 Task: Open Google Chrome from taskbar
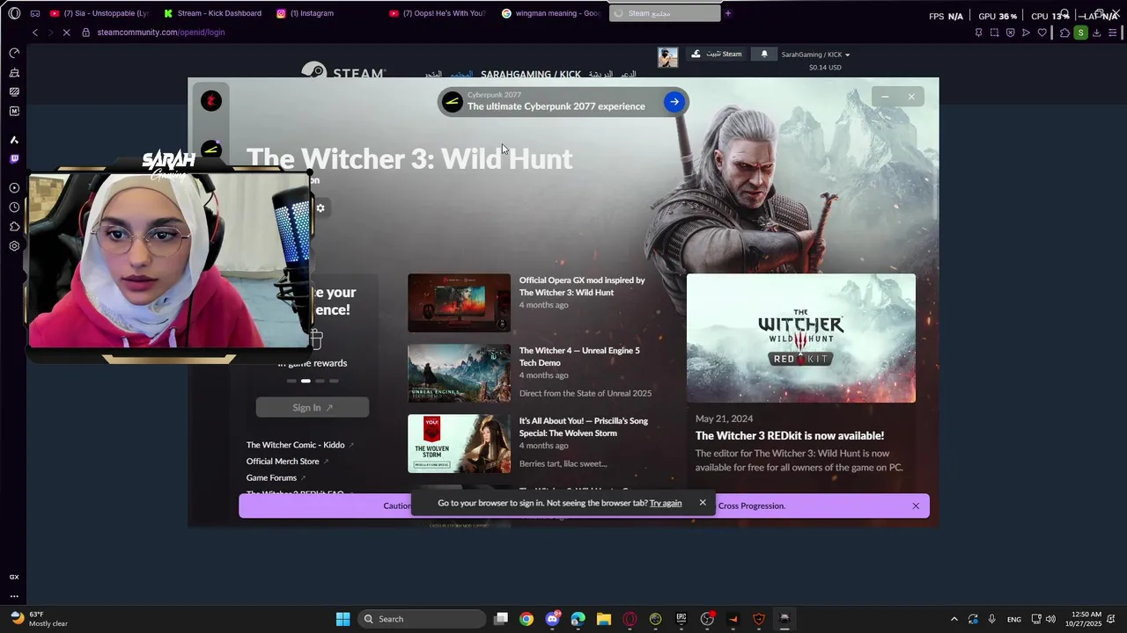tap(527, 619)
